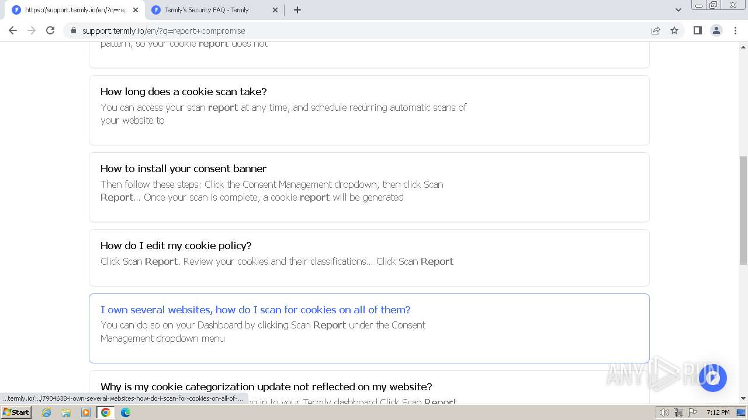Open Microsoft Edge from taskbar

click(126, 412)
